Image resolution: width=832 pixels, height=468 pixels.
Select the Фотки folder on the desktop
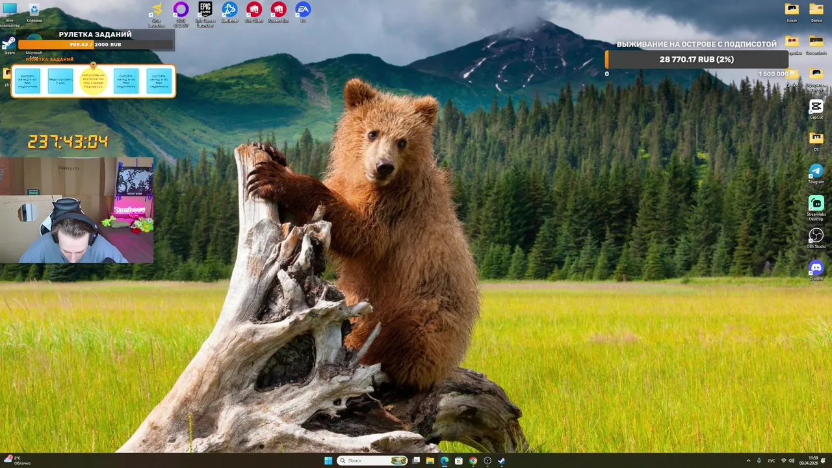tap(816, 12)
